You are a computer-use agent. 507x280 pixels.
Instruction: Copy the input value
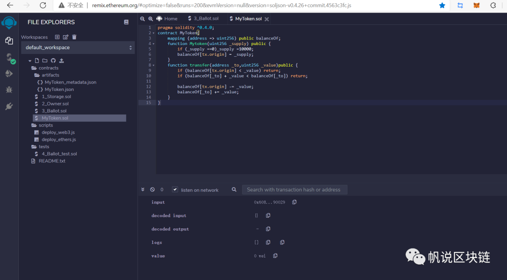point(294,202)
